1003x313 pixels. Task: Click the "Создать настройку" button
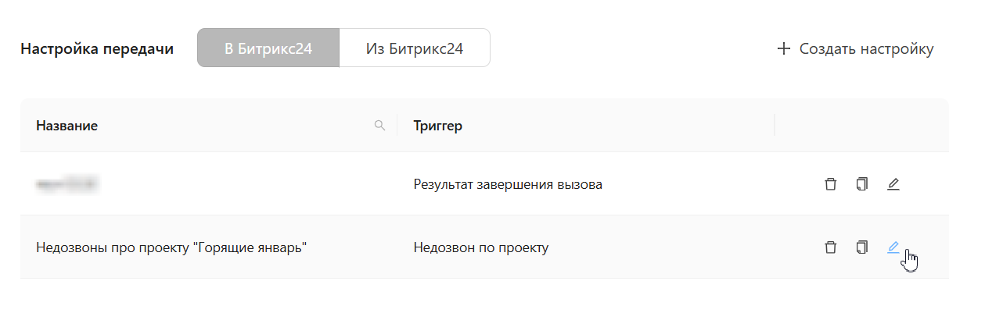click(x=855, y=48)
